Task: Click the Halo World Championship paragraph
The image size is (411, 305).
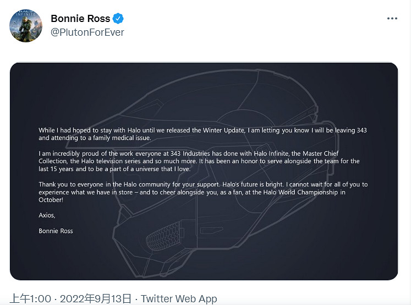Action: [x=202, y=192]
